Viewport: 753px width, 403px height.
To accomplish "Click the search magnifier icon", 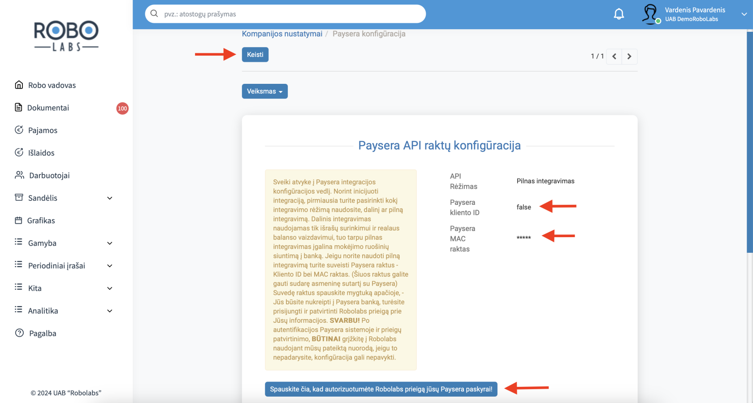I will point(154,13).
